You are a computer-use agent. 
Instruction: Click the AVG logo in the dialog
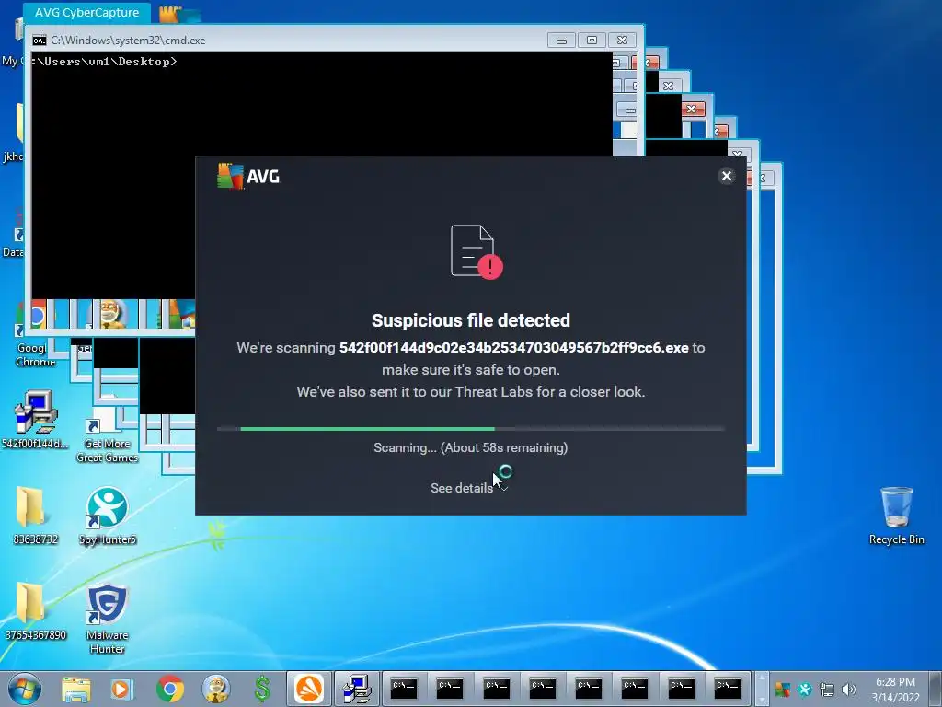click(x=248, y=176)
